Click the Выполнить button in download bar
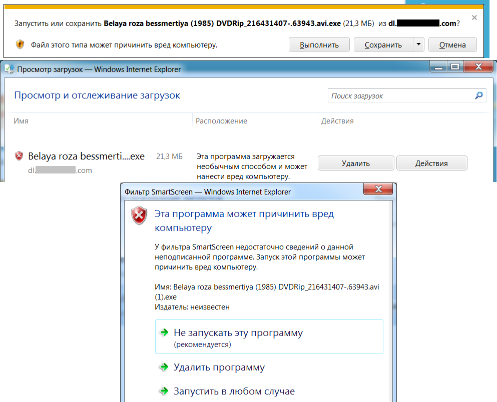The image size is (497, 402). coord(319,44)
